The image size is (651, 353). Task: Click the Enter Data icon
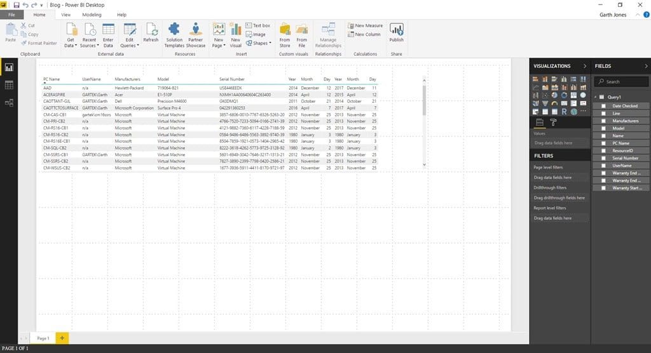point(108,35)
